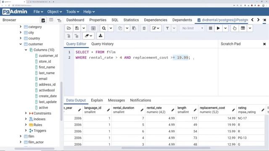
Task: Open the save options dropdown arrow
Action: pos(84,28)
